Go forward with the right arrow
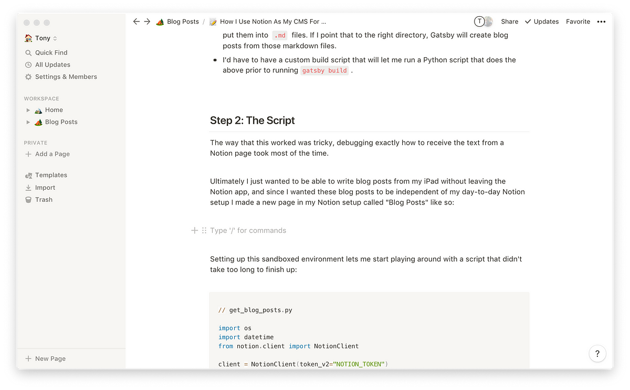The width and height of the screenshot is (630, 390). click(x=147, y=21)
